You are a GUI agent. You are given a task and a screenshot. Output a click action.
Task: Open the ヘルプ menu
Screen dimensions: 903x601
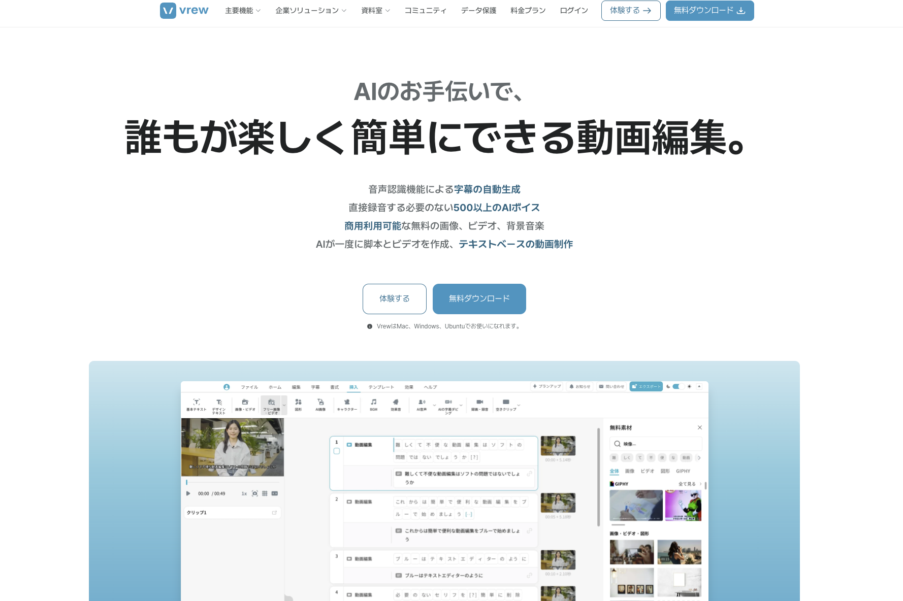[431, 387]
